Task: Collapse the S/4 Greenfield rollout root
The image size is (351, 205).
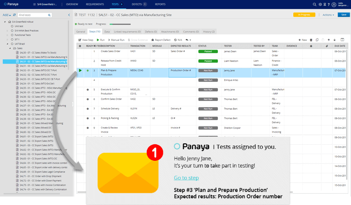Action: click(5, 22)
